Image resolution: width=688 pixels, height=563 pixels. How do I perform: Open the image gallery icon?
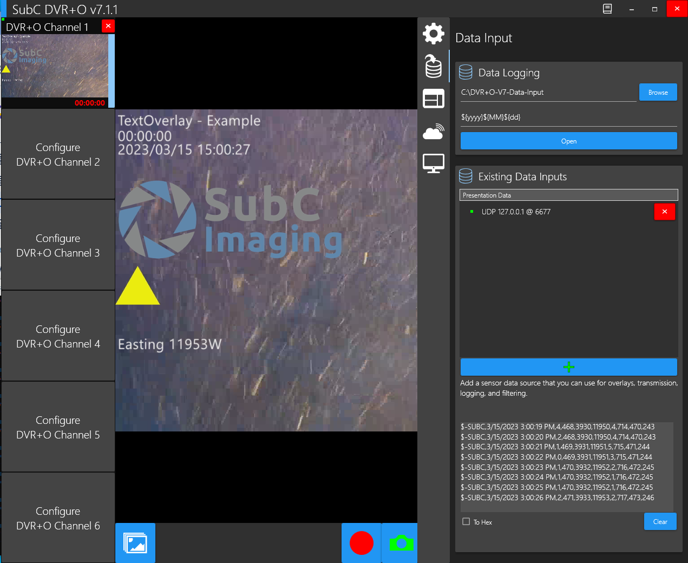pos(135,543)
